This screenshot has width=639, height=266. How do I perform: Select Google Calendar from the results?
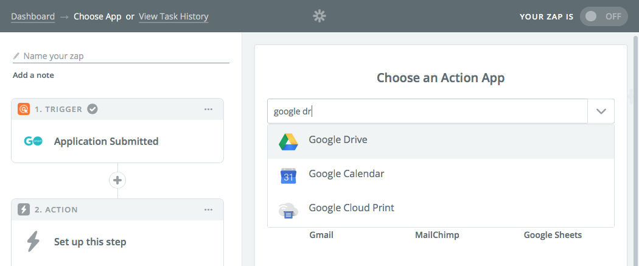[x=441, y=175]
